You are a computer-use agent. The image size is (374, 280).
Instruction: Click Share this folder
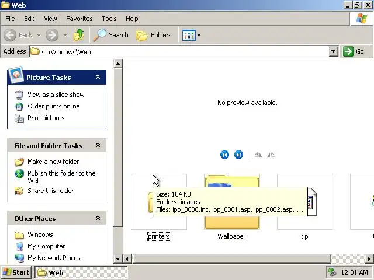(x=51, y=191)
